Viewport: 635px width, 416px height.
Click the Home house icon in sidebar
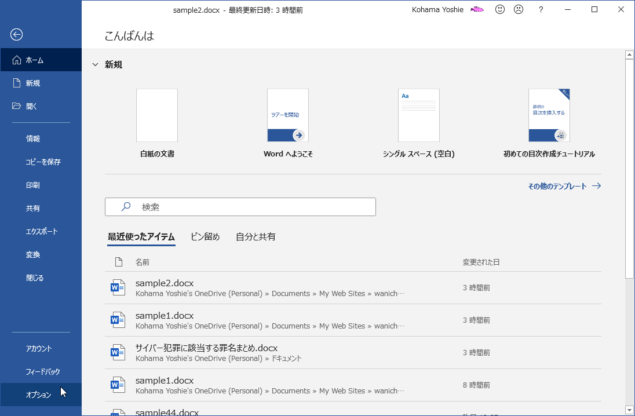point(17,60)
